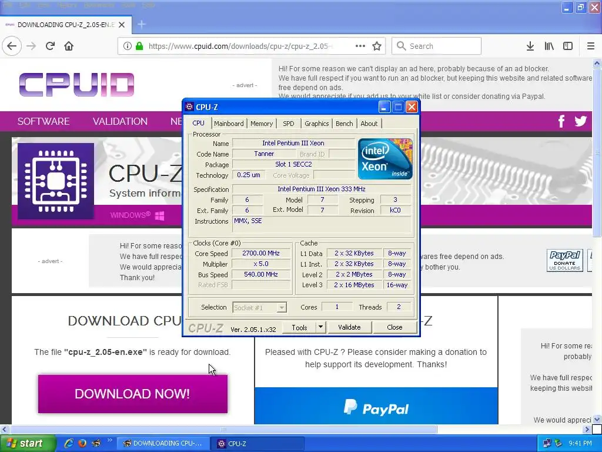This screenshot has width=602, height=452.
Task: Click the Close button in CPU-Z
Action: tap(394, 327)
